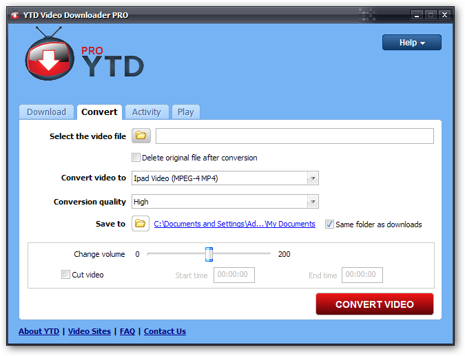The height and width of the screenshot is (356, 465).
Task: Switch to the Download tab
Action: pos(47,112)
